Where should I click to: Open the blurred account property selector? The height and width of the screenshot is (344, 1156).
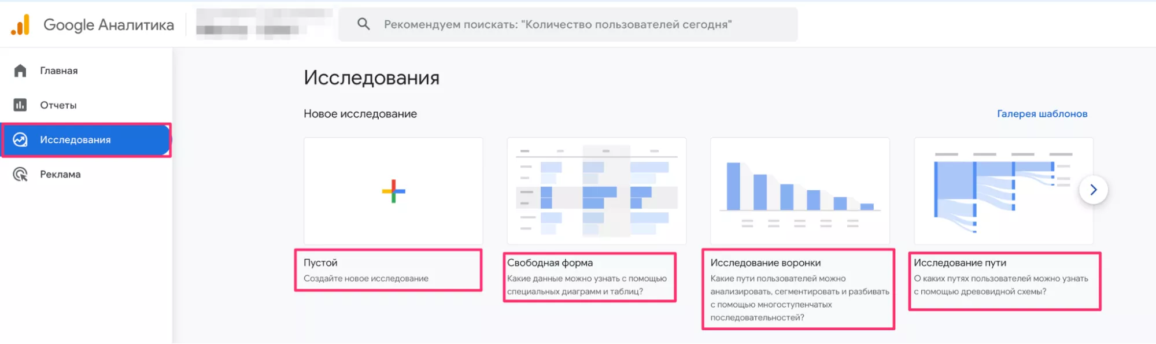coord(264,24)
